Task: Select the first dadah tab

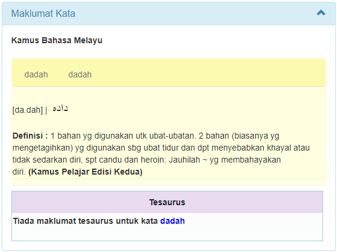Action: 36,74
